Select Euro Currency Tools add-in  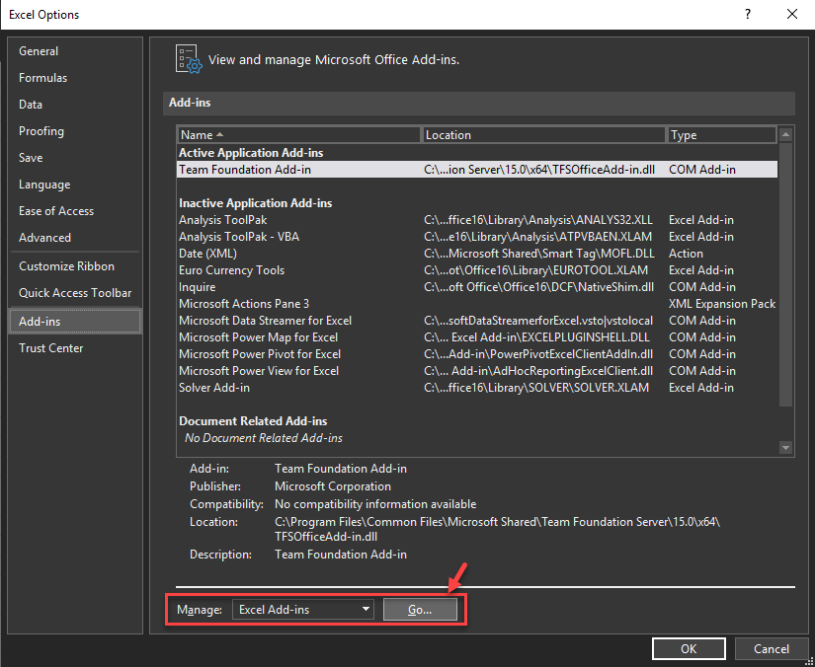point(477,270)
